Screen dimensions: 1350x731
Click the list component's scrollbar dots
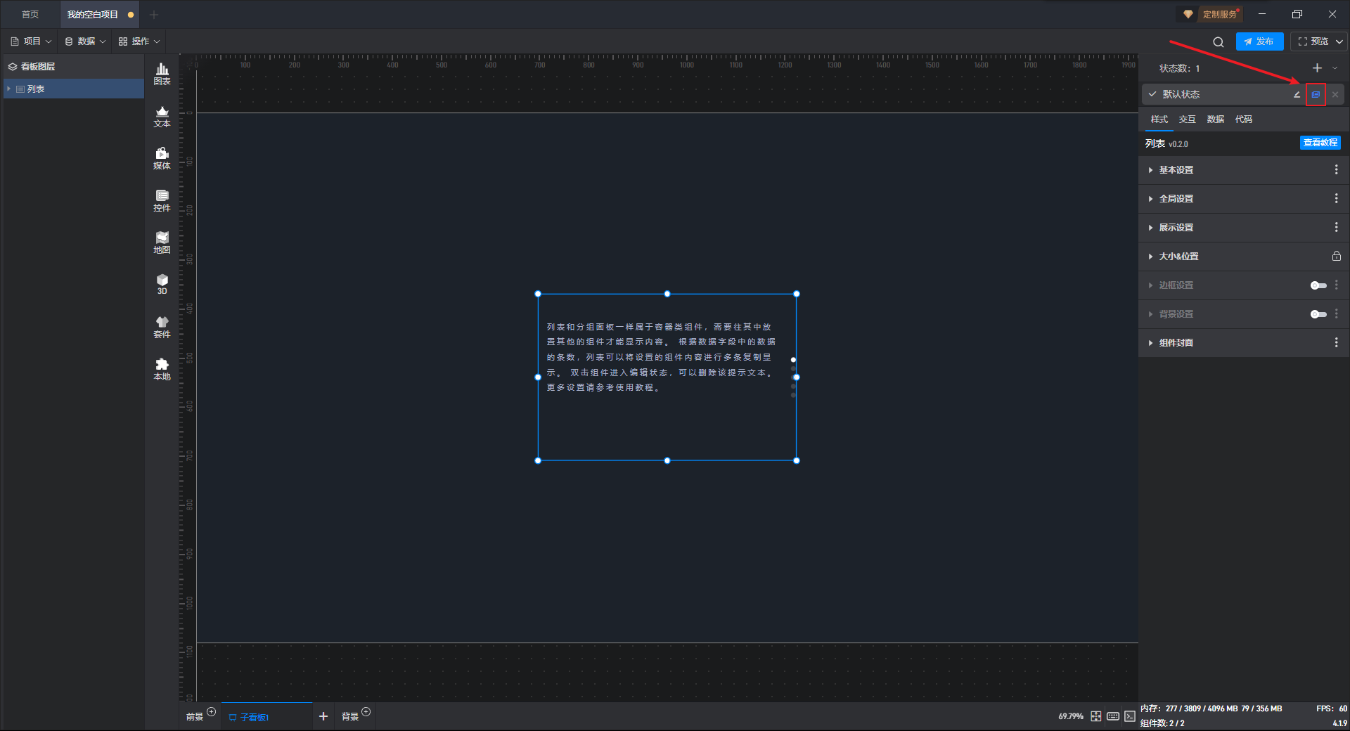pyautogui.click(x=793, y=377)
